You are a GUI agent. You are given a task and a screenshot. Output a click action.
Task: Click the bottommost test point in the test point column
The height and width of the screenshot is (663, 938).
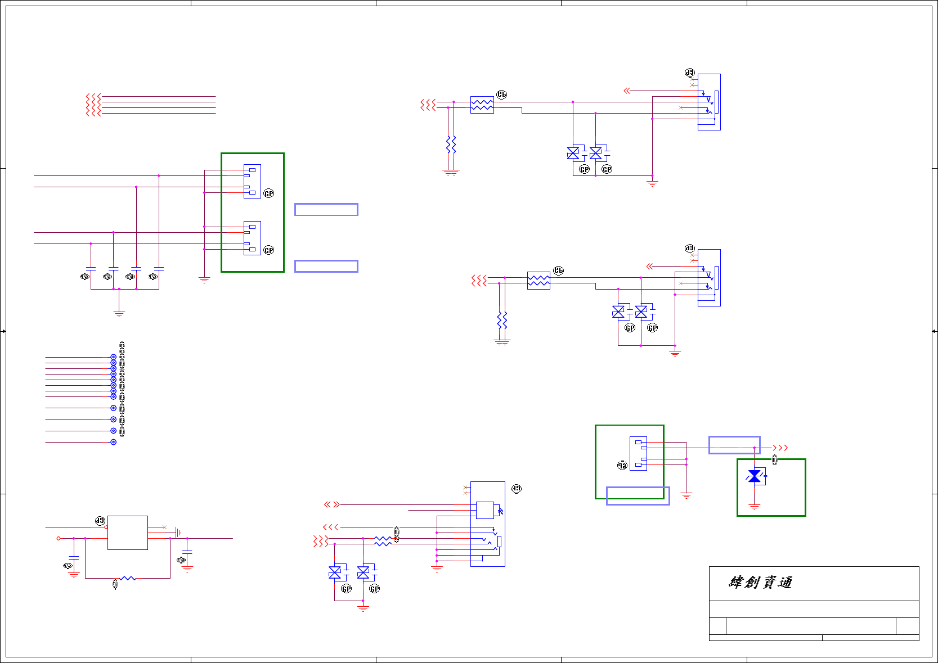[x=113, y=442]
